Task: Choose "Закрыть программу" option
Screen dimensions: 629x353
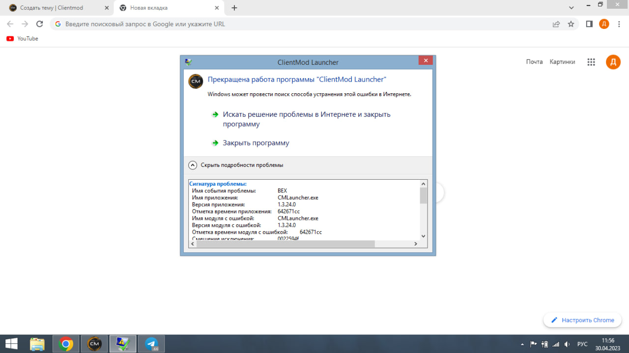Action: pyautogui.click(x=256, y=143)
